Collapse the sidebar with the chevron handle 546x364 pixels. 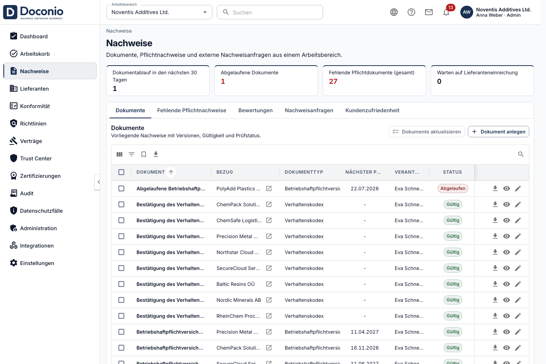pos(97,182)
